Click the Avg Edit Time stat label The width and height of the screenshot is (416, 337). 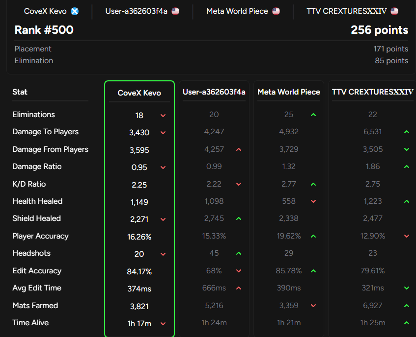pyautogui.click(x=37, y=288)
